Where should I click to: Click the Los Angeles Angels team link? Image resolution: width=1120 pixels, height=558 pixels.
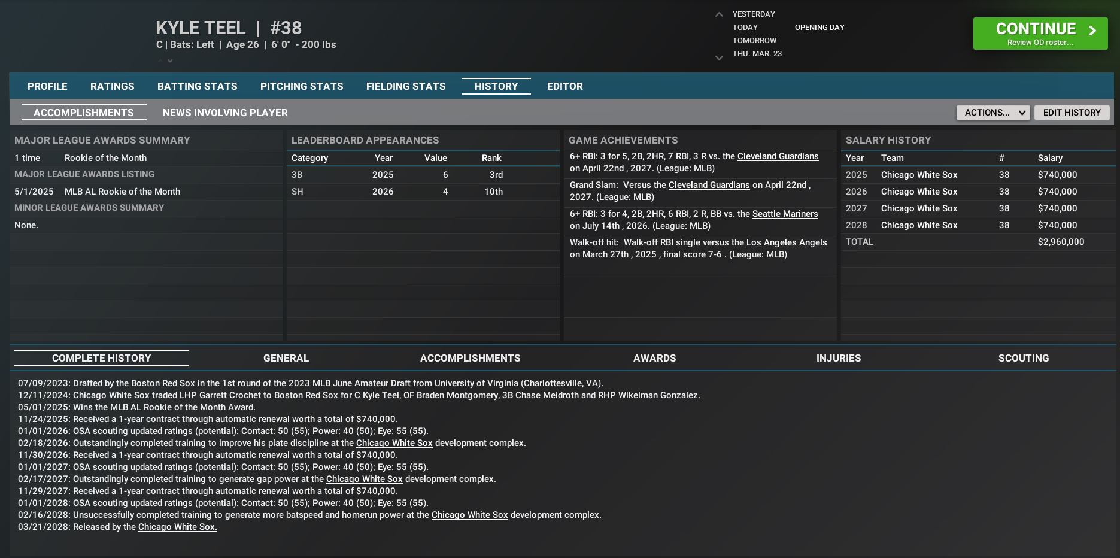click(x=786, y=242)
